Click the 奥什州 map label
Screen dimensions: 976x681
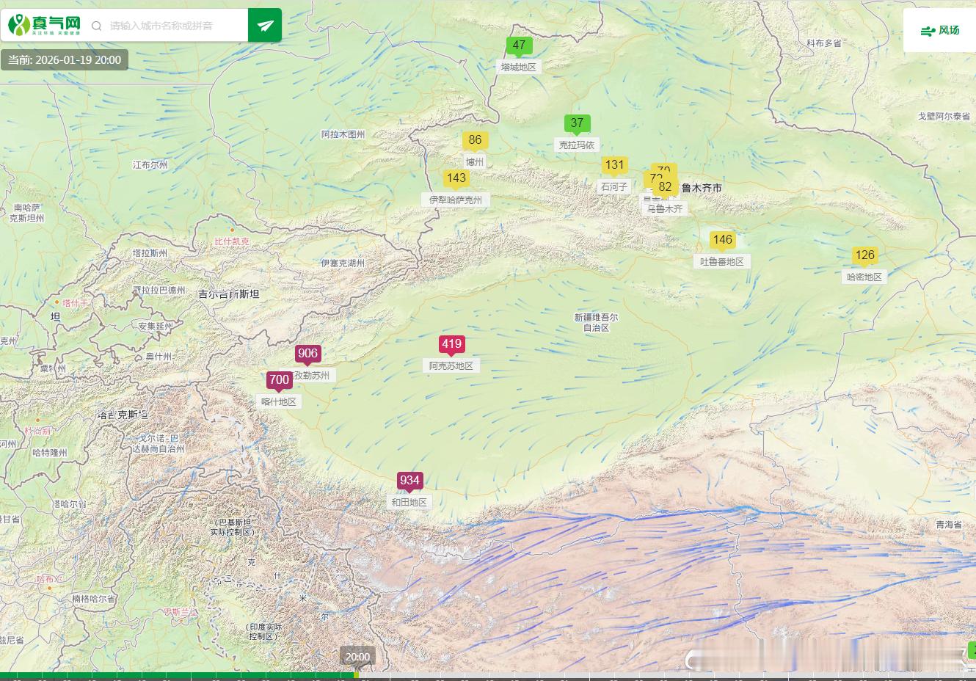tap(159, 357)
